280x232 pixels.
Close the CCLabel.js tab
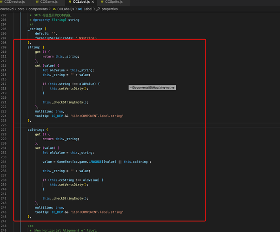coord(93,2)
